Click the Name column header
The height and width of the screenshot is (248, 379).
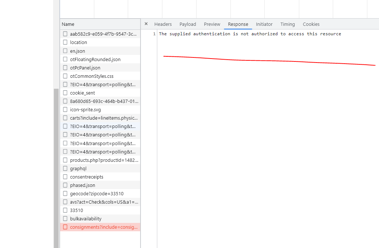[100, 24]
